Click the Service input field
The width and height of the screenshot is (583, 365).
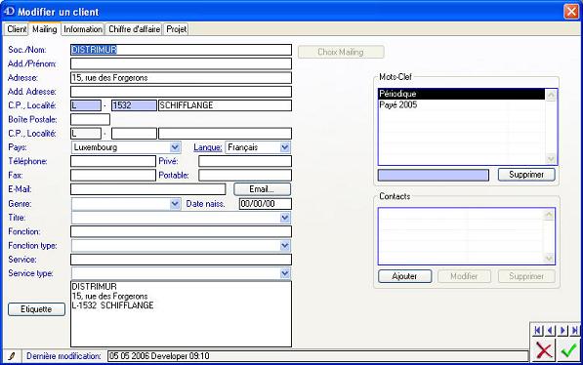[x=181, y=260]
